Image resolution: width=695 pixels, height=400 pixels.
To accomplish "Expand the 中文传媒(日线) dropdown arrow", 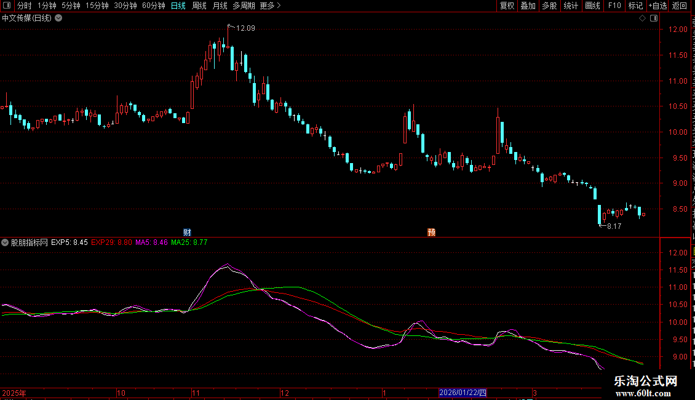I will (x=58, y=18).
